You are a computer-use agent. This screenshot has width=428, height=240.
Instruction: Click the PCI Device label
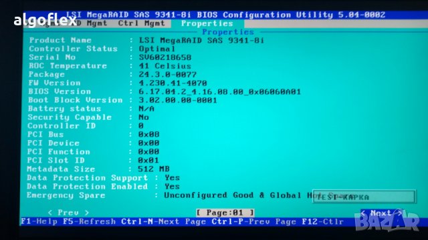pyautogui.click(x=53, y=143)
